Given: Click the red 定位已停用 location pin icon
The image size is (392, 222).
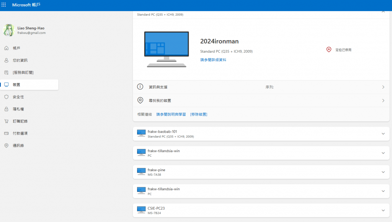Looking at the screenshot, I should click(329, 50).
